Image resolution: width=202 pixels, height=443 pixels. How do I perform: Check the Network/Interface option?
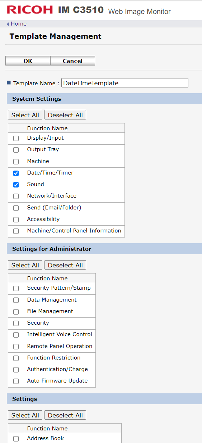tap(16, 196)
